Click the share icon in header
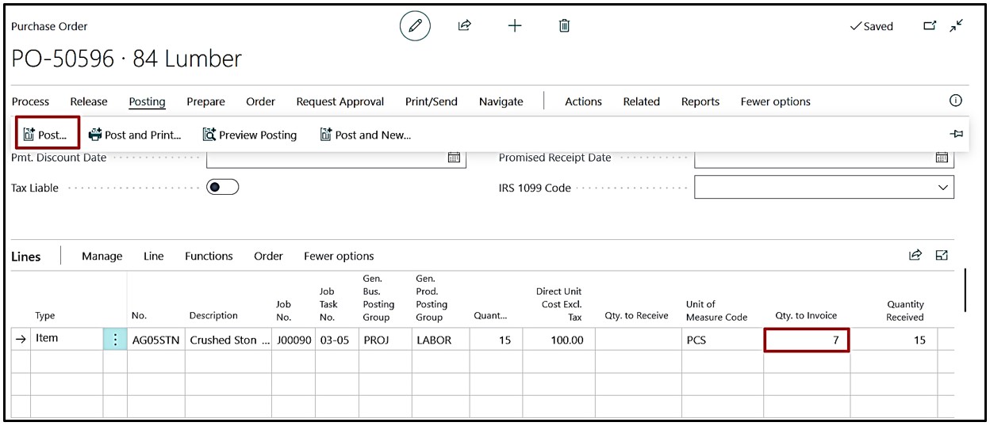The height and width of the screenshot is (426, 990). [465, 26]
